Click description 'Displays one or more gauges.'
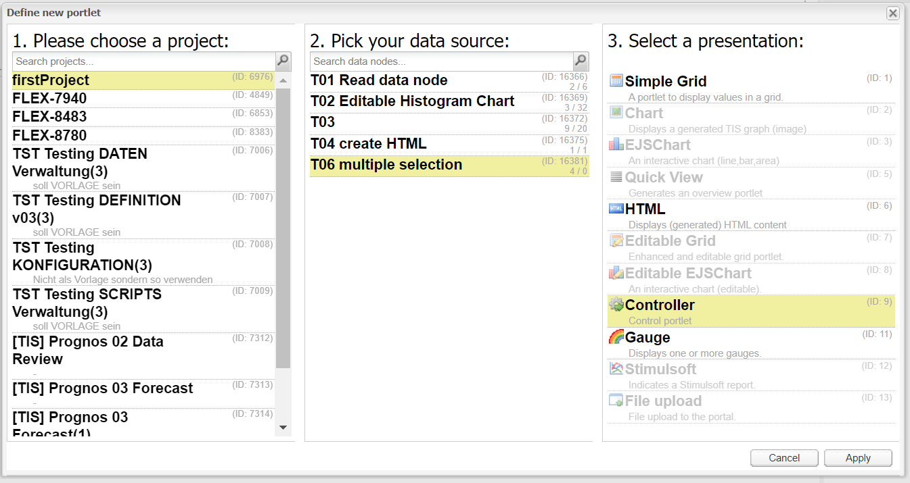The image size is (910, 483). [695, 353]
